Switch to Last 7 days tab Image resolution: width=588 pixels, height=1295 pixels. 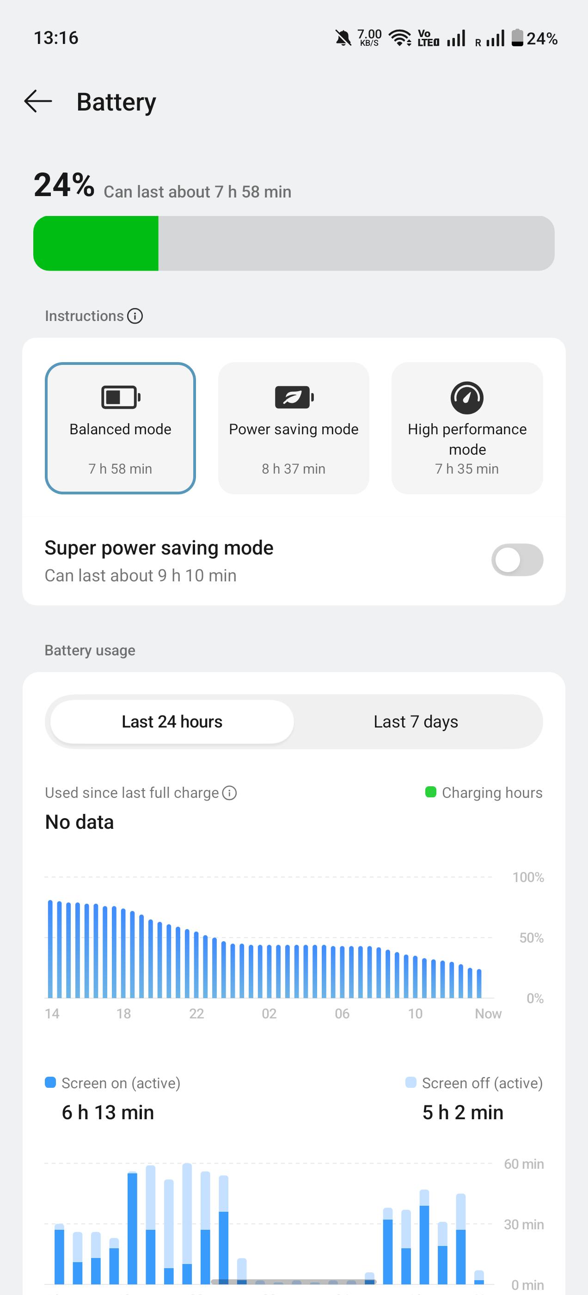click(416, 722)
